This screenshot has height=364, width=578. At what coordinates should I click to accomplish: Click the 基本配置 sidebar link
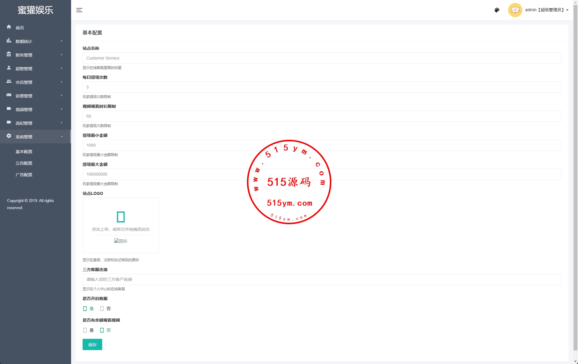[x=24, y=152]
